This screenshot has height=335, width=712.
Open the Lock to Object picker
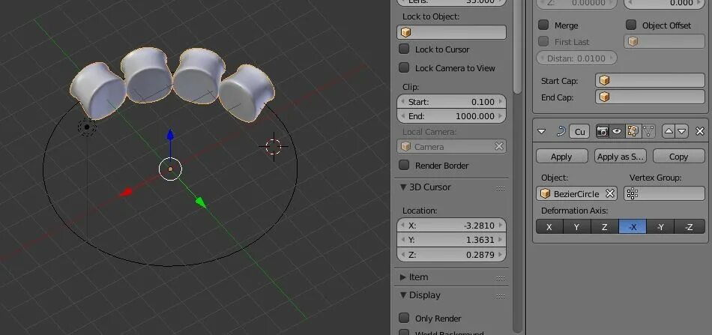click(x=451, y=32)
